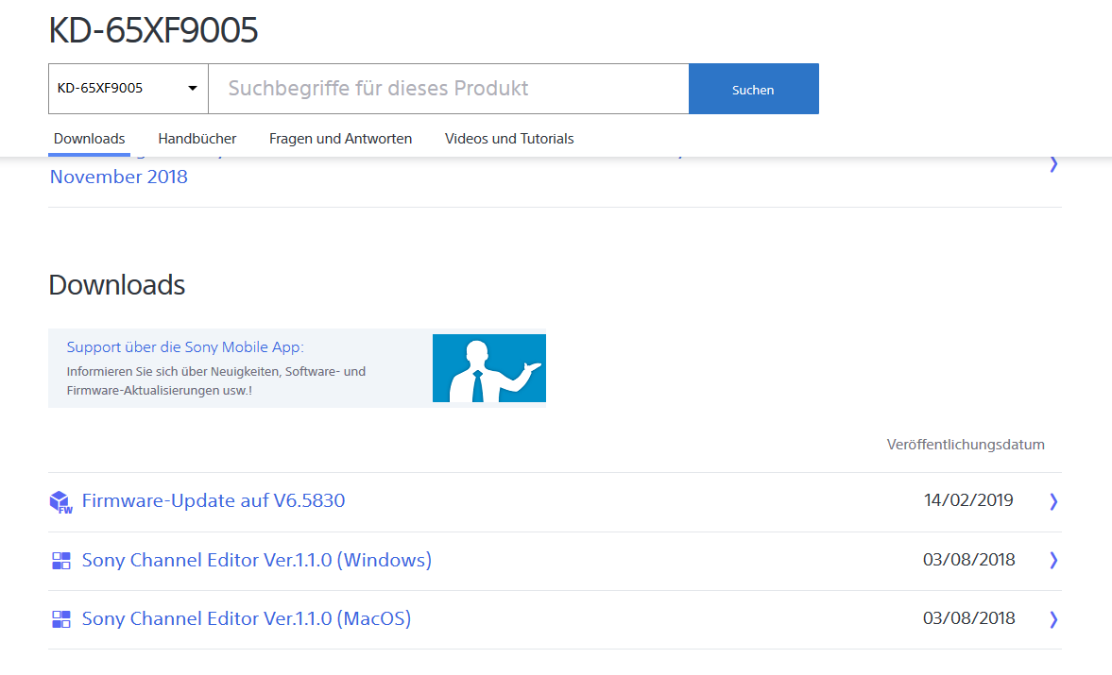This screenshot has width=1112, height=675.
Task: Switch to the Downloads tab
Action: (89, 139)
